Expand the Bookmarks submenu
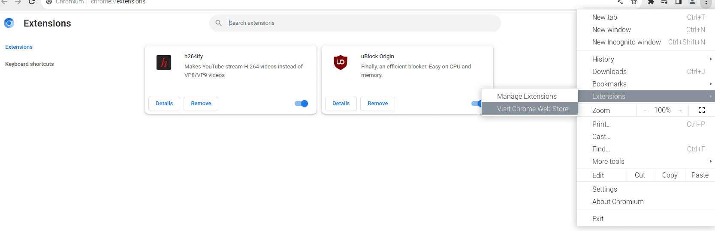Viewport: 715px width, 231px height. [646, 84]
